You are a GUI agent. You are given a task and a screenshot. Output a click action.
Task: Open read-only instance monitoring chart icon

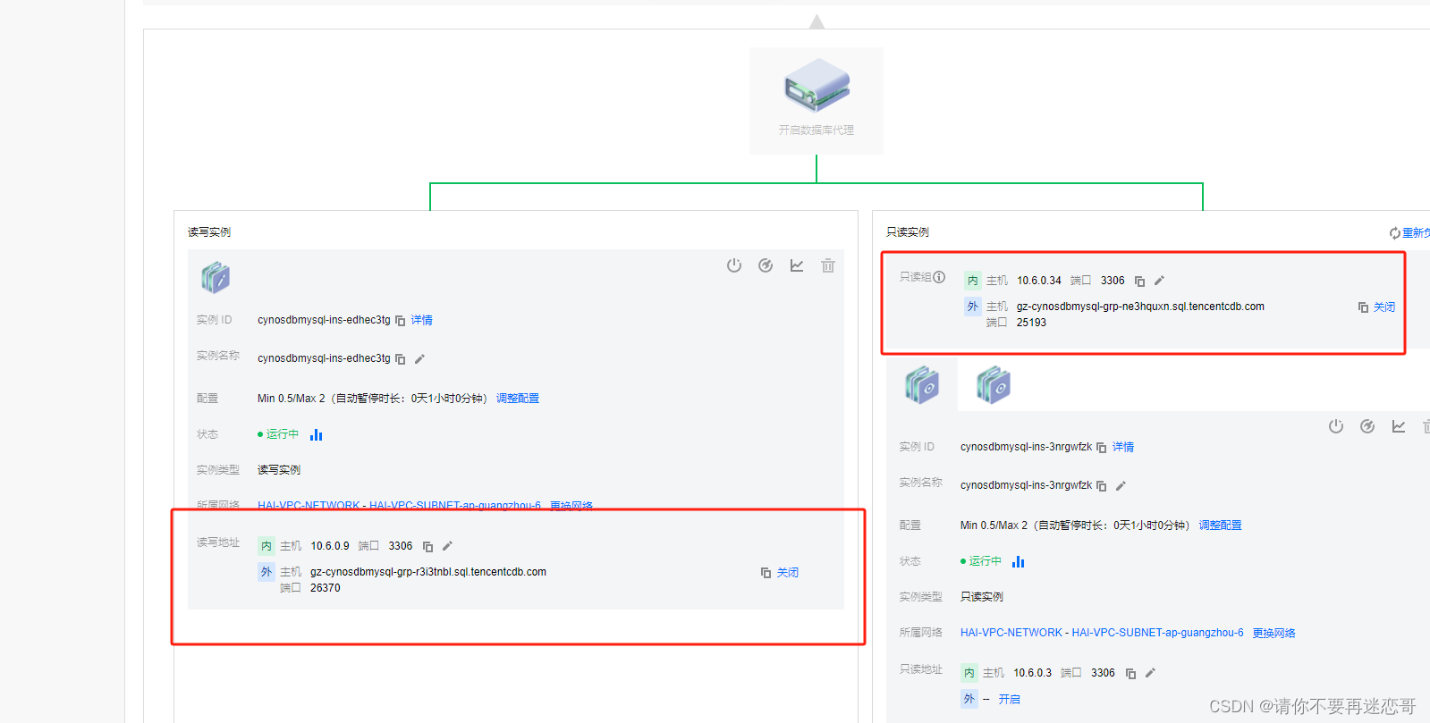pos(1399,426)
